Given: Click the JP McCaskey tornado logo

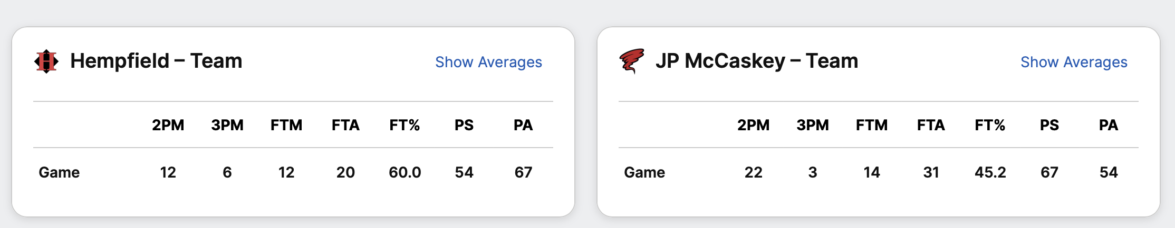Looking at the screenshot, I should click(x=631, y=61).
